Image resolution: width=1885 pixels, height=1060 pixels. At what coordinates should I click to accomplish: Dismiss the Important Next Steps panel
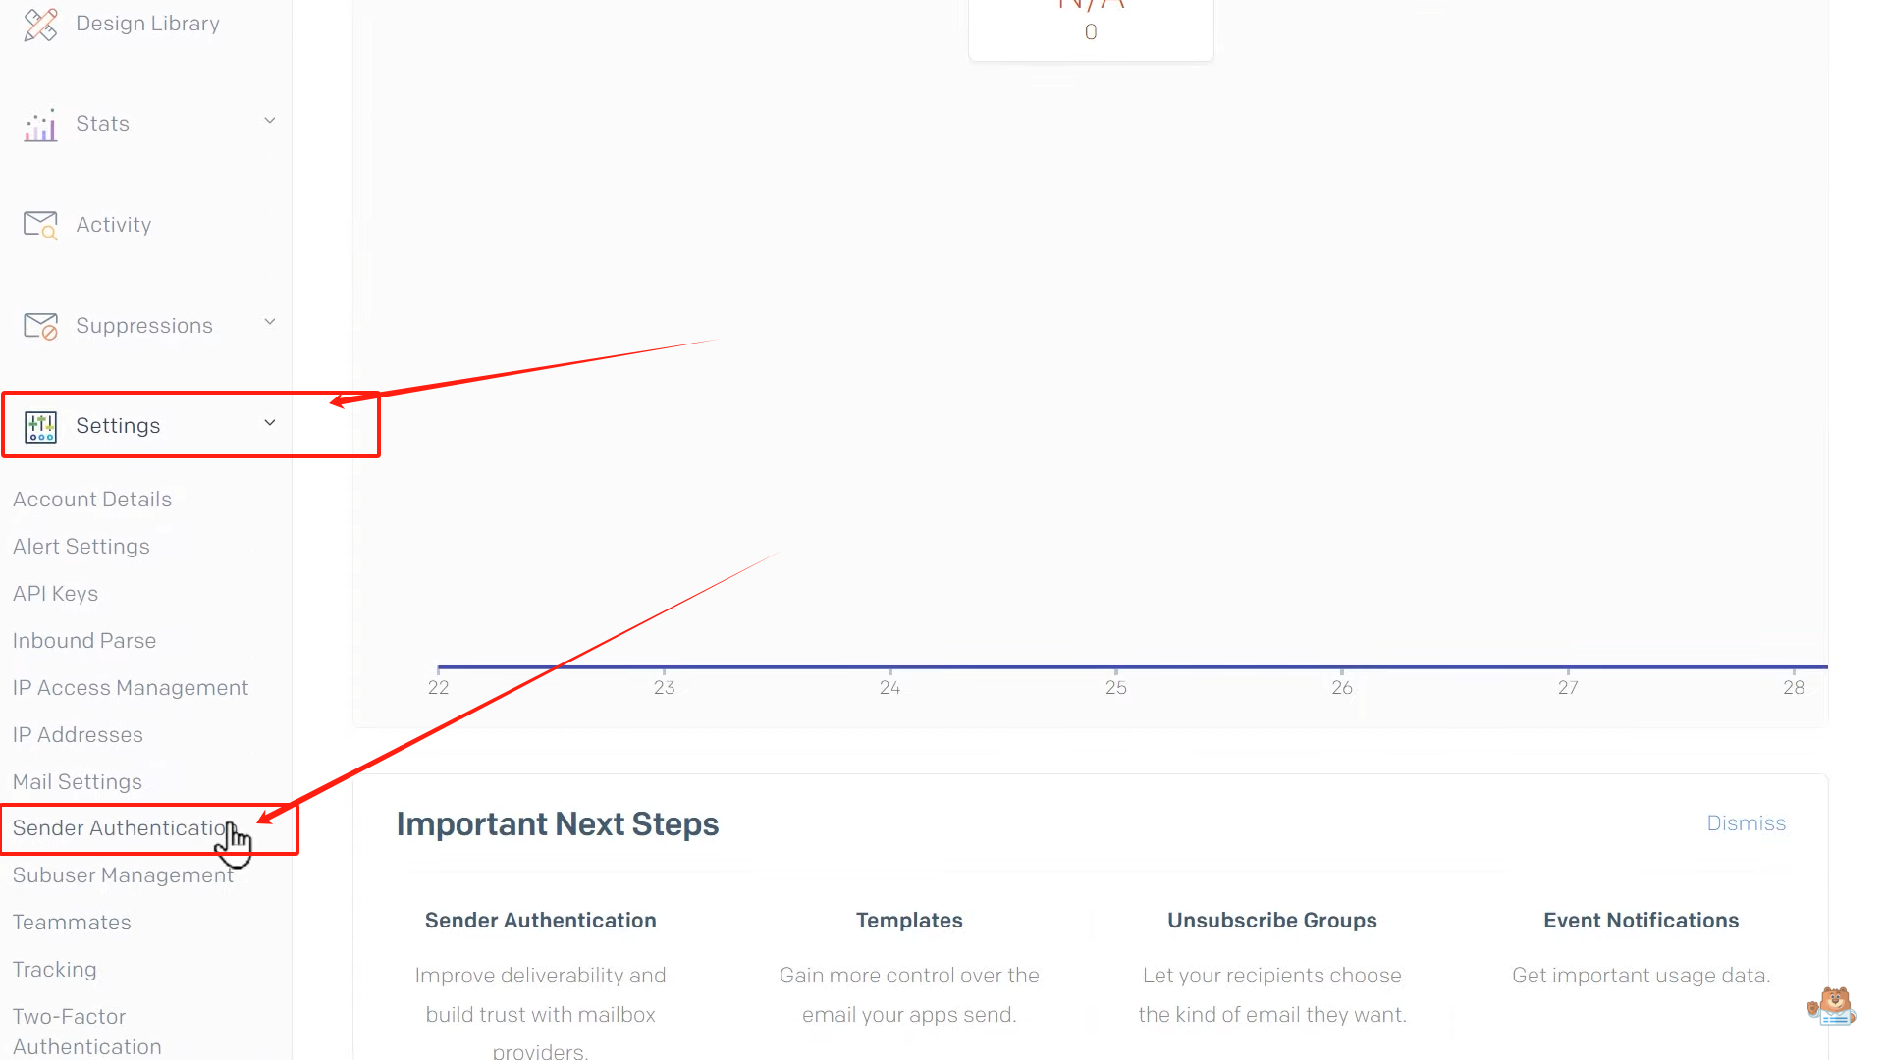tap(1746, 823)
